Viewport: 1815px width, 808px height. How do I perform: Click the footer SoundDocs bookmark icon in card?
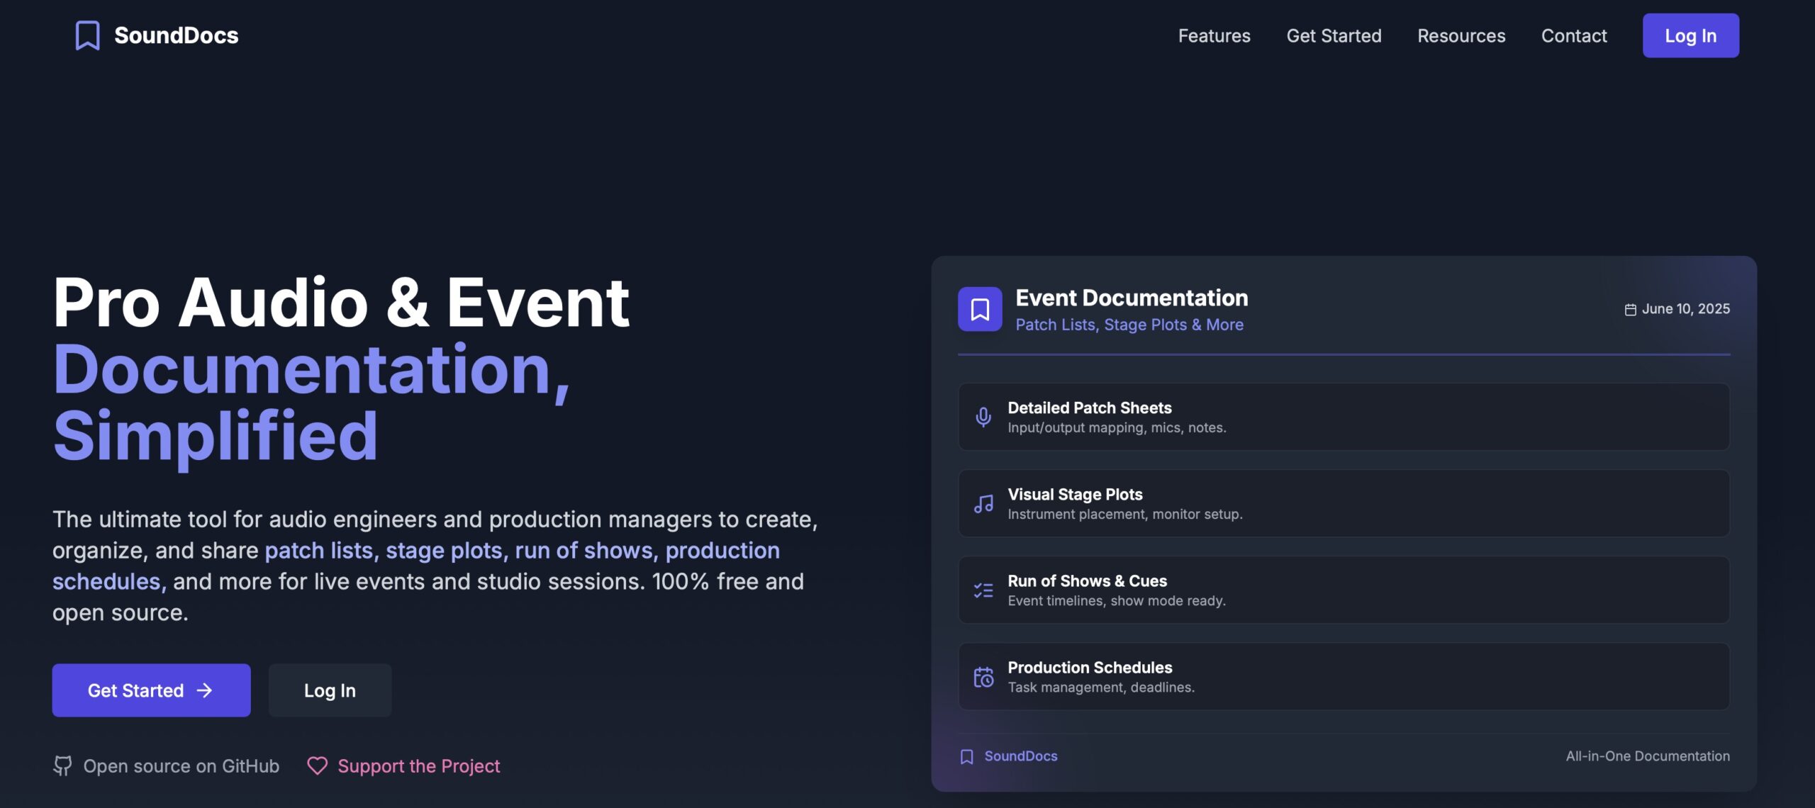click(x=966, y=756)
